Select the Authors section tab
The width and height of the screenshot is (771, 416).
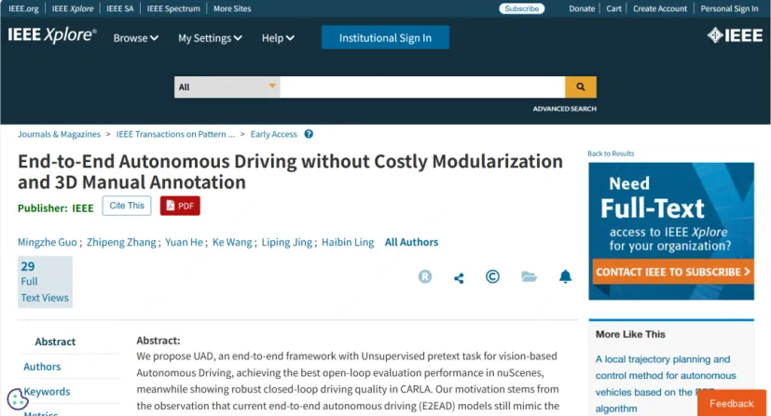42,367
